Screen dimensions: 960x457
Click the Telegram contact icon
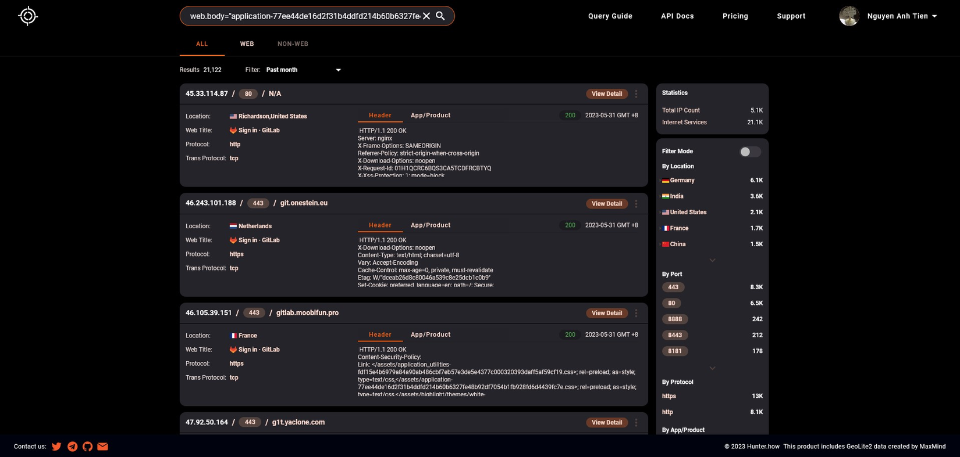point(72,447)
